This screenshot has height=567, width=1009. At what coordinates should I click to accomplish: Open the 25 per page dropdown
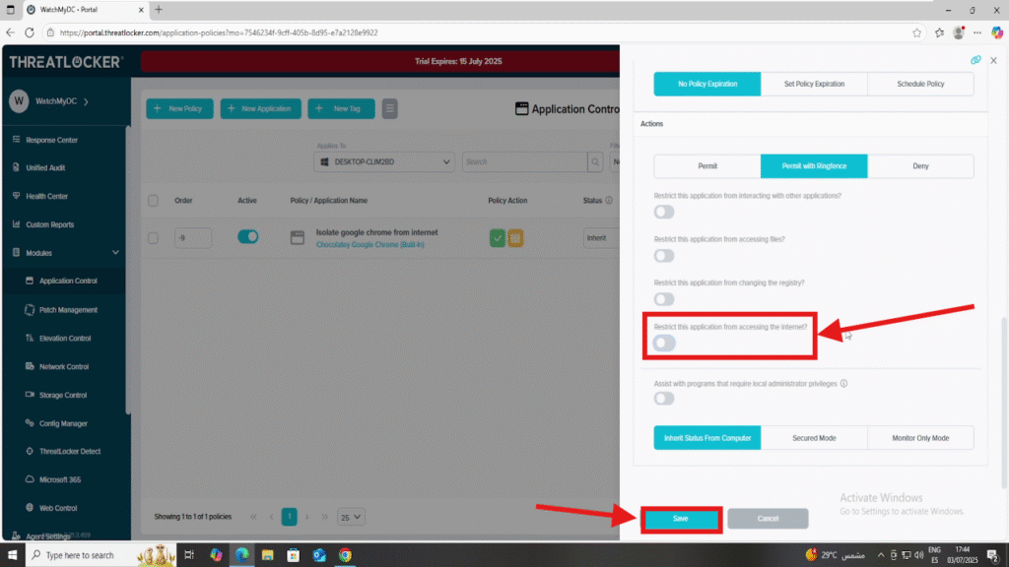click(x=351, y=517)
